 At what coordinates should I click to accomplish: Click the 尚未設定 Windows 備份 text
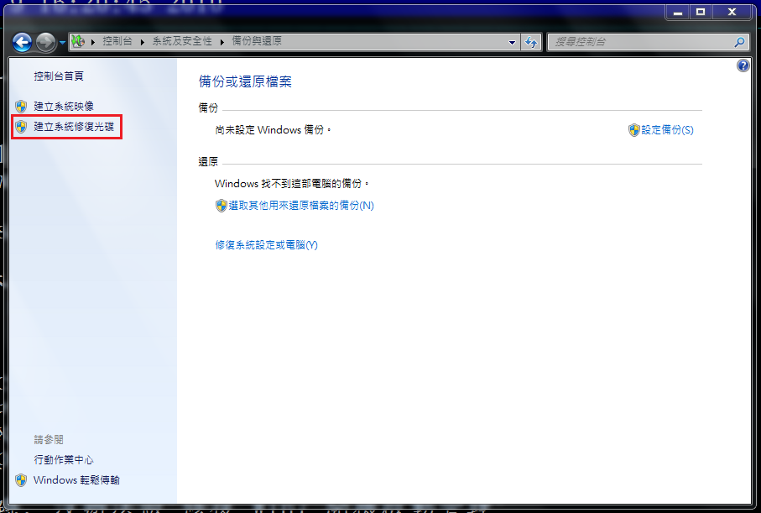273,130
